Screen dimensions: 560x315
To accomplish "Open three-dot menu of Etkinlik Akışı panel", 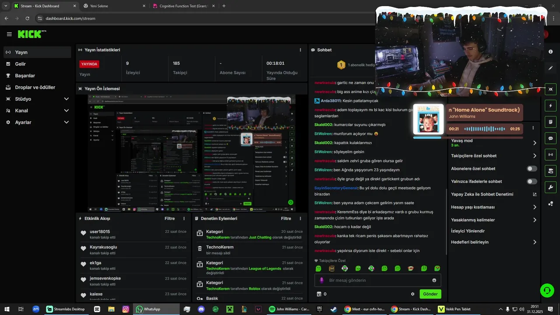I will tap(184, 218).
